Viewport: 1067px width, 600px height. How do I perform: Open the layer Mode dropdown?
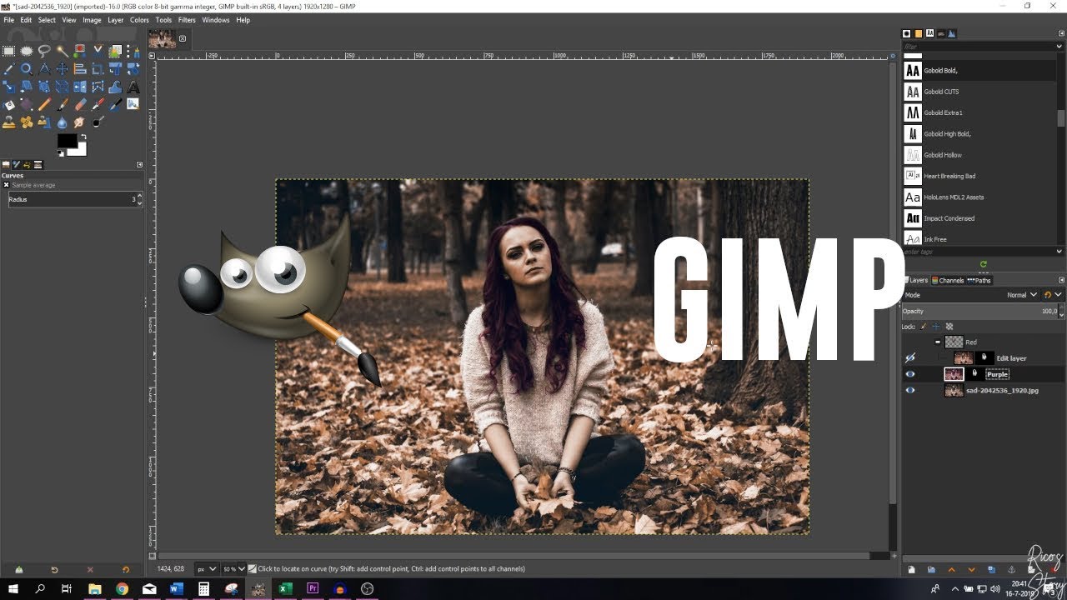[x=1022, y=295]
